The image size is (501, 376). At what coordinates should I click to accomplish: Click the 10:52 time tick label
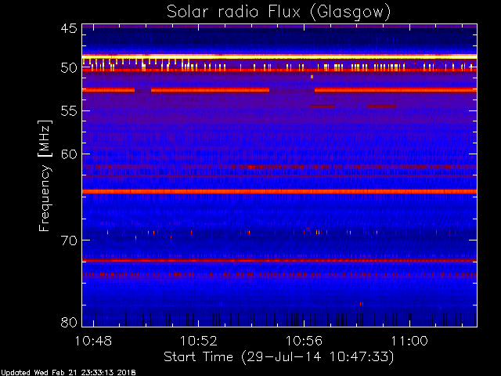point(199,341)
